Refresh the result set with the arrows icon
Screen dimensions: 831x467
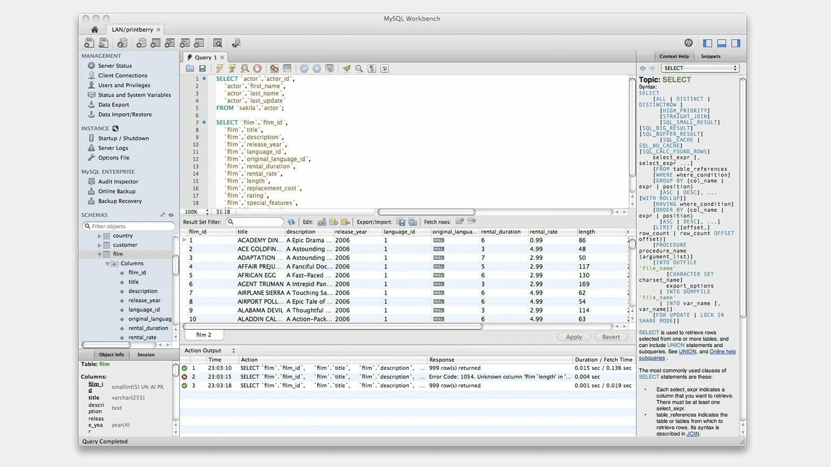click(291, 222)
